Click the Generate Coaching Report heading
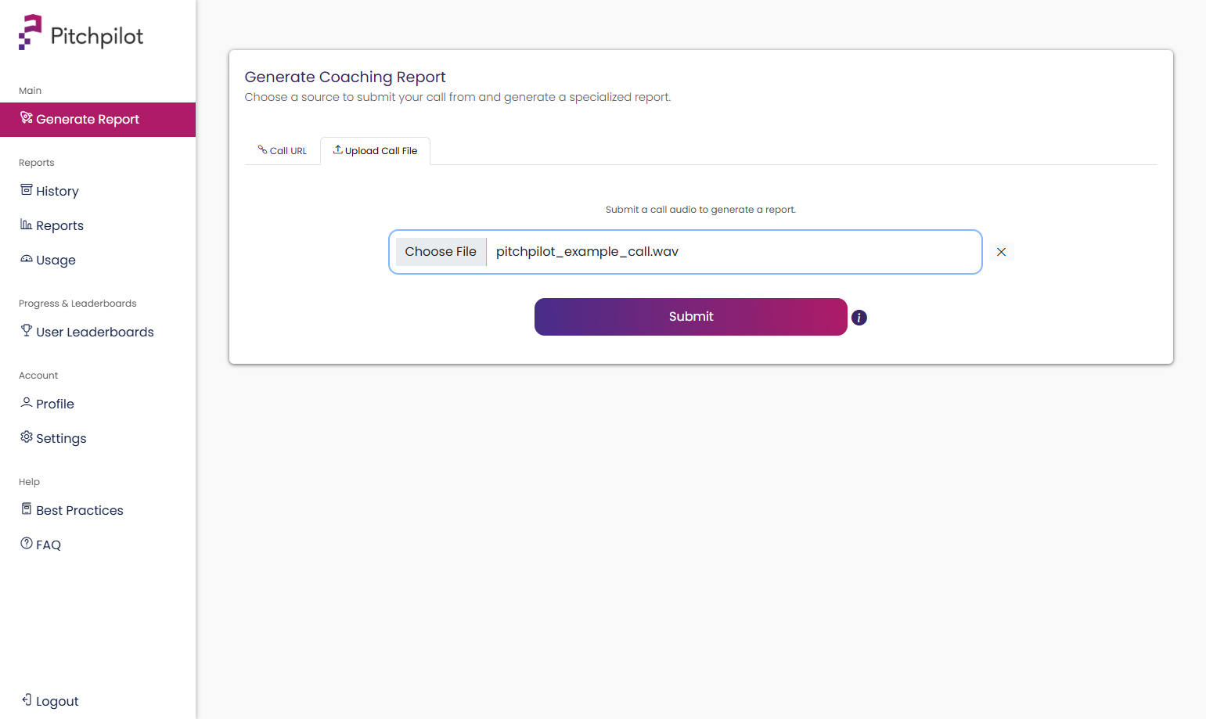This screenshot has width=1206, height=719. (345, 77)
